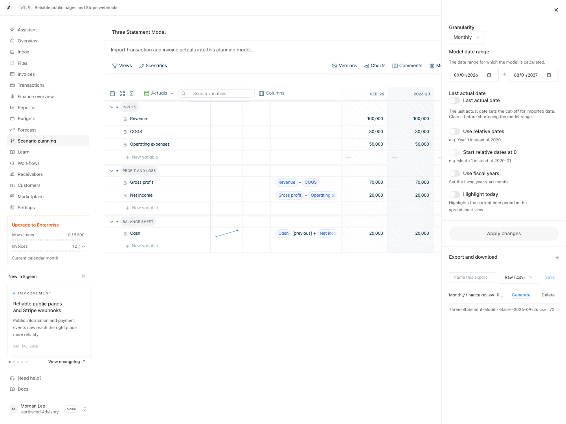Image resolution: width=566 pixels, height=424 pixels.
Task: Open the Columns chooser
Action: tap(272, 93)
